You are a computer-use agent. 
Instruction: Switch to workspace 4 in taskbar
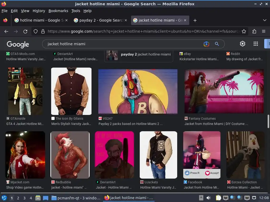click(x=31, y=198)
